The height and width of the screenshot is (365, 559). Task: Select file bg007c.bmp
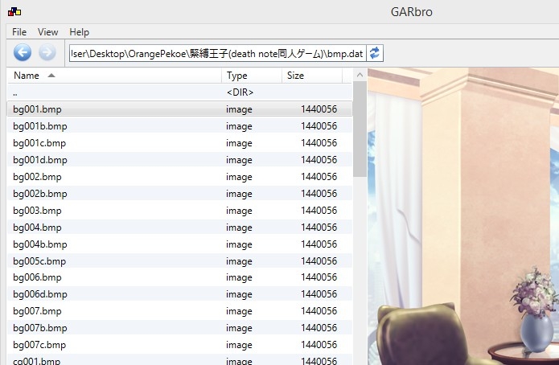click(x=179, y=345)
